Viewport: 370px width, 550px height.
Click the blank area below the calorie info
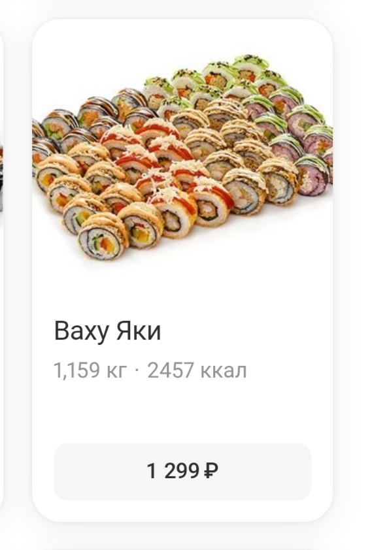182,410
